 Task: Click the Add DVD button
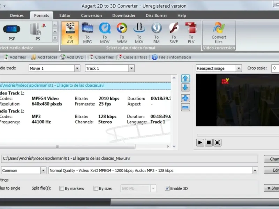pyautogui.click(x=71, y=57)
